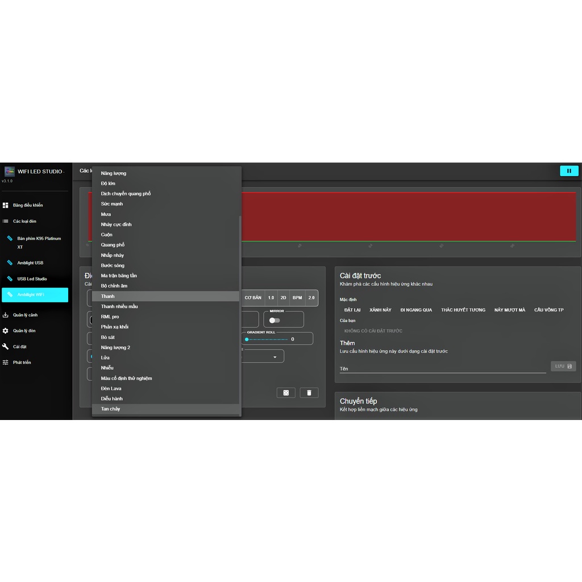
Task: Select the USB Led Studio device
Action: click(32, 279)
